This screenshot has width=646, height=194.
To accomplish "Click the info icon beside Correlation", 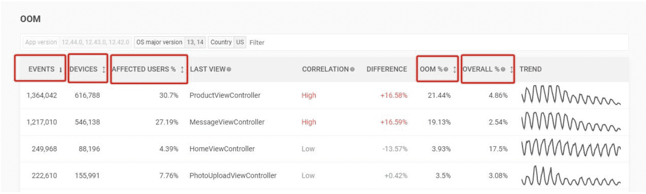I will [352, 69].
